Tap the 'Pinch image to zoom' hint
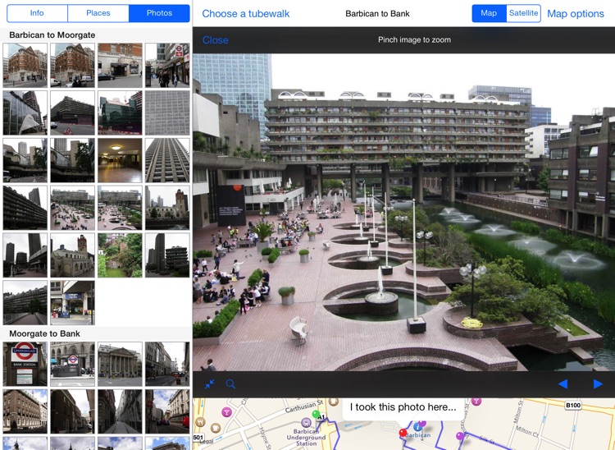 [414, 39]
